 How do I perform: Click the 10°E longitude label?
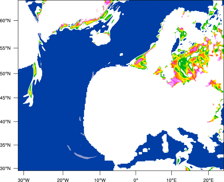pos(171,180)
